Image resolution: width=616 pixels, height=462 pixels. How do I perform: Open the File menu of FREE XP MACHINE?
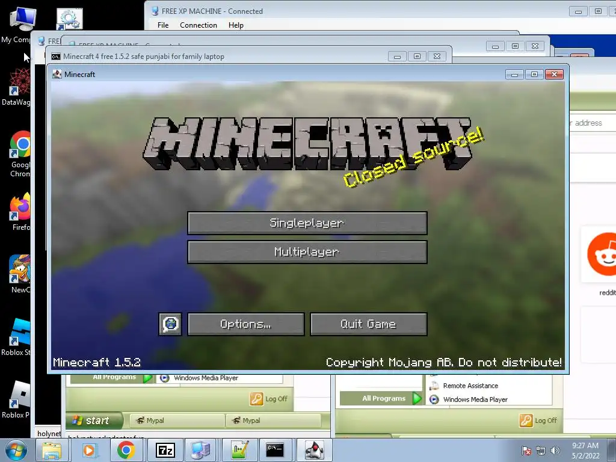[x=163, y=25]
